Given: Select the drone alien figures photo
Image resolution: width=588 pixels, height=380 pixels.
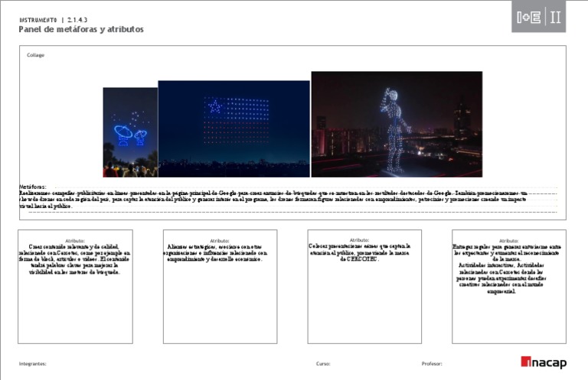Looking at the screenshot, I should click(130, 132).
